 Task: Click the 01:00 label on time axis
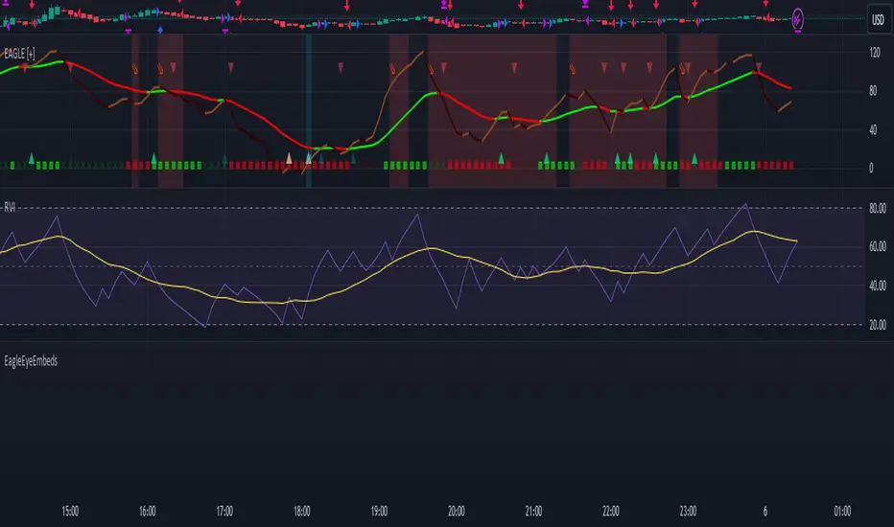coord(843,510)
